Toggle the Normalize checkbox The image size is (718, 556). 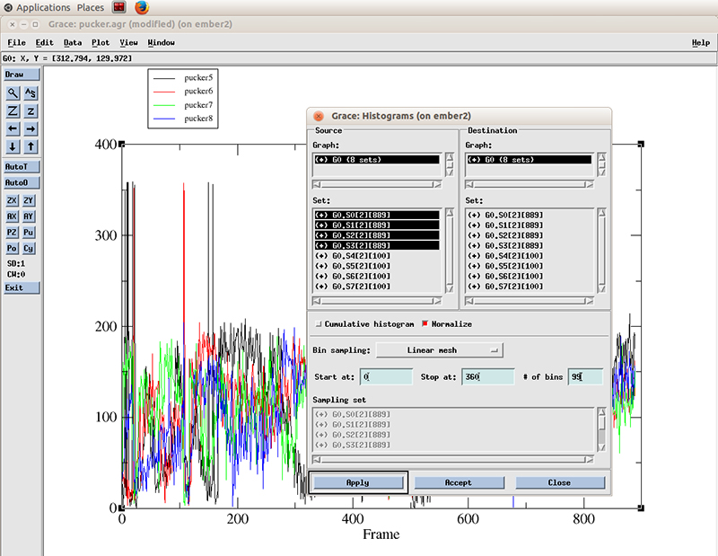pos(425,324)
